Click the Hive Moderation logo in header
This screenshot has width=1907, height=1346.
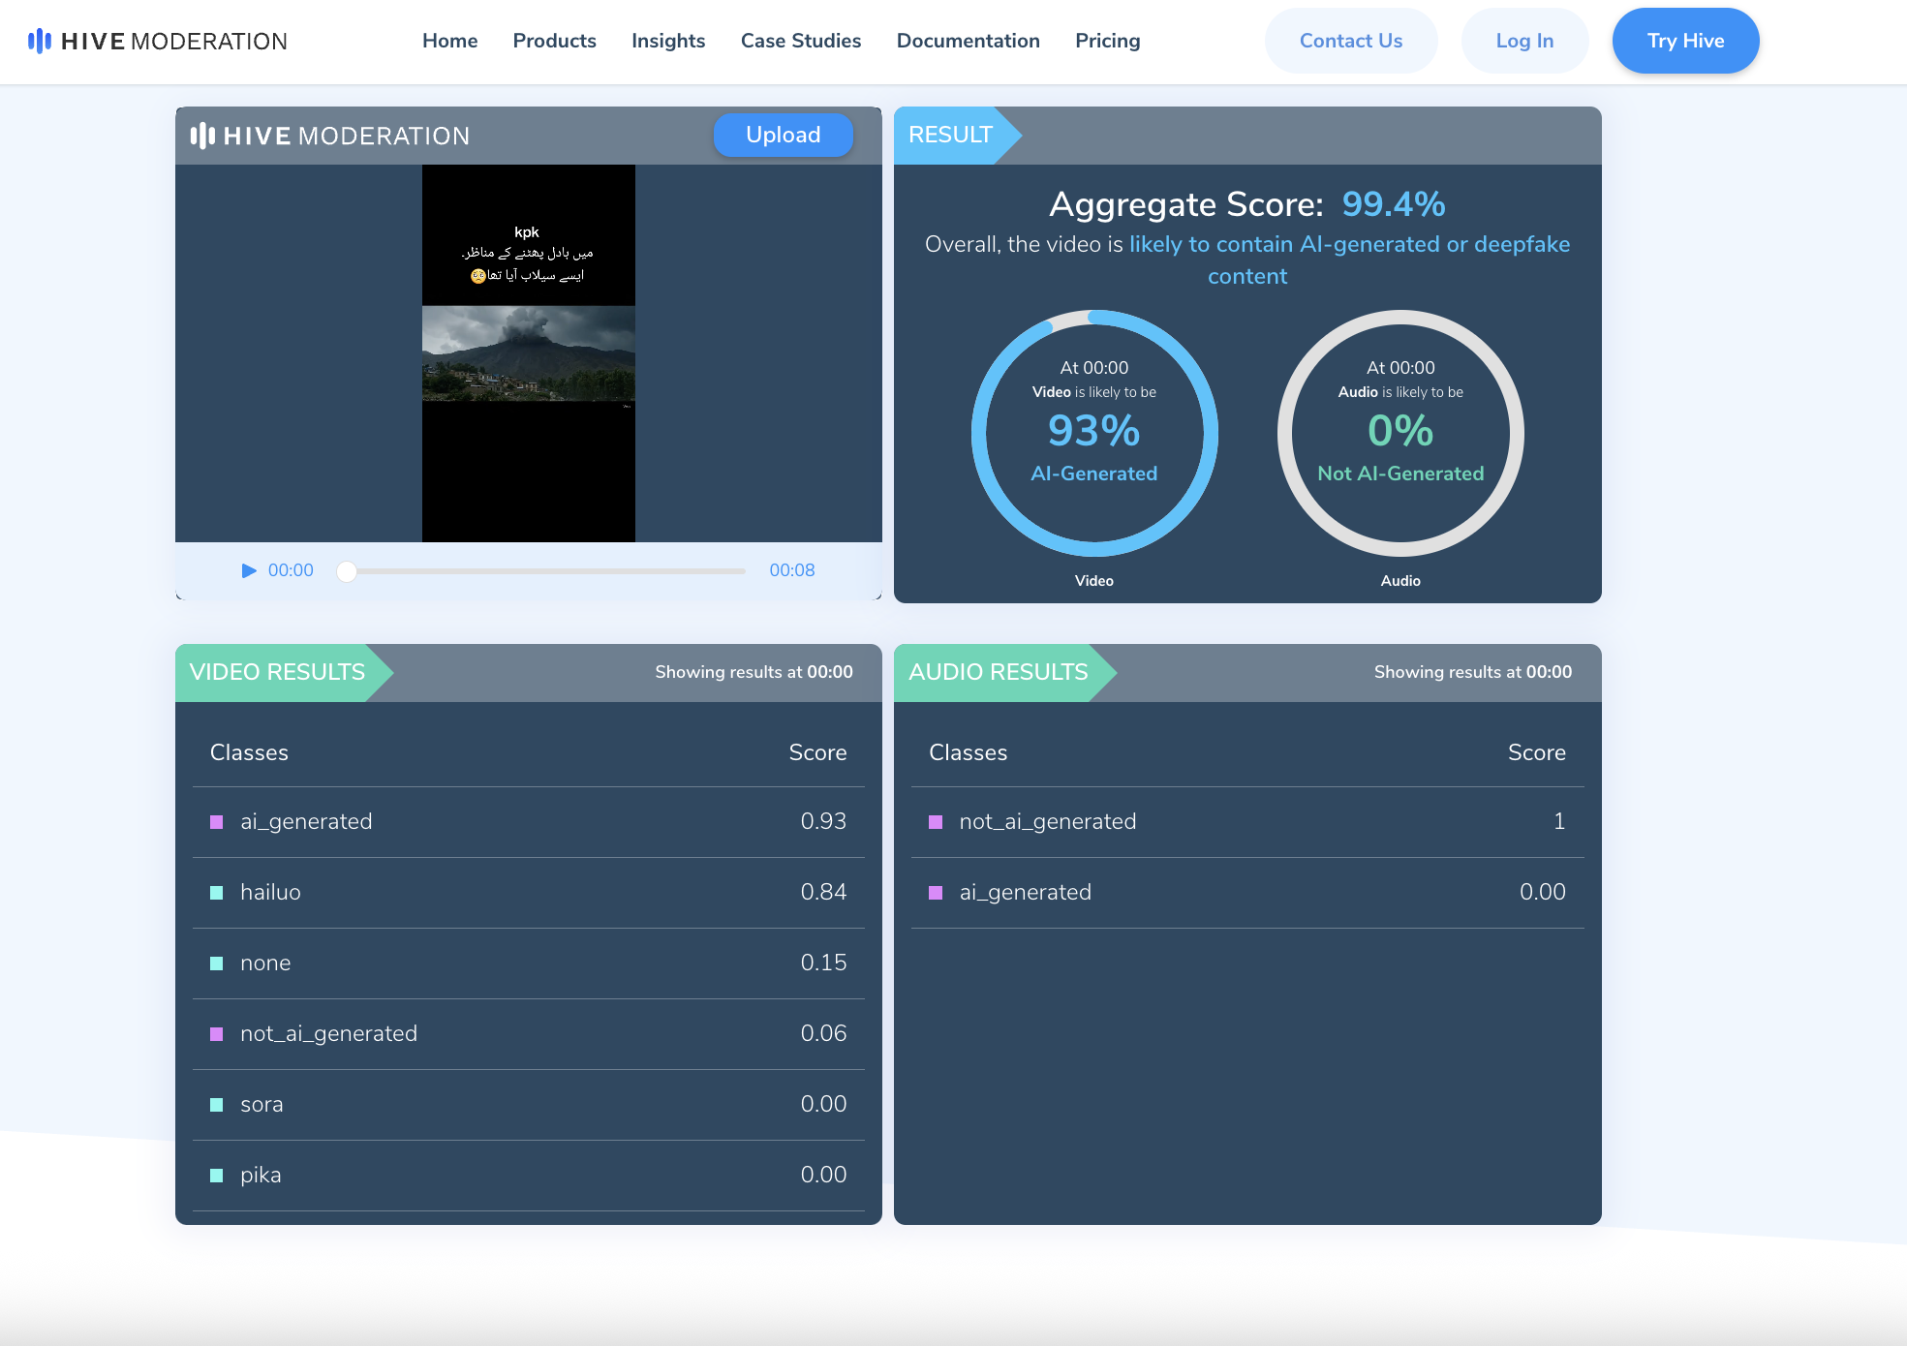click(158, 41)
